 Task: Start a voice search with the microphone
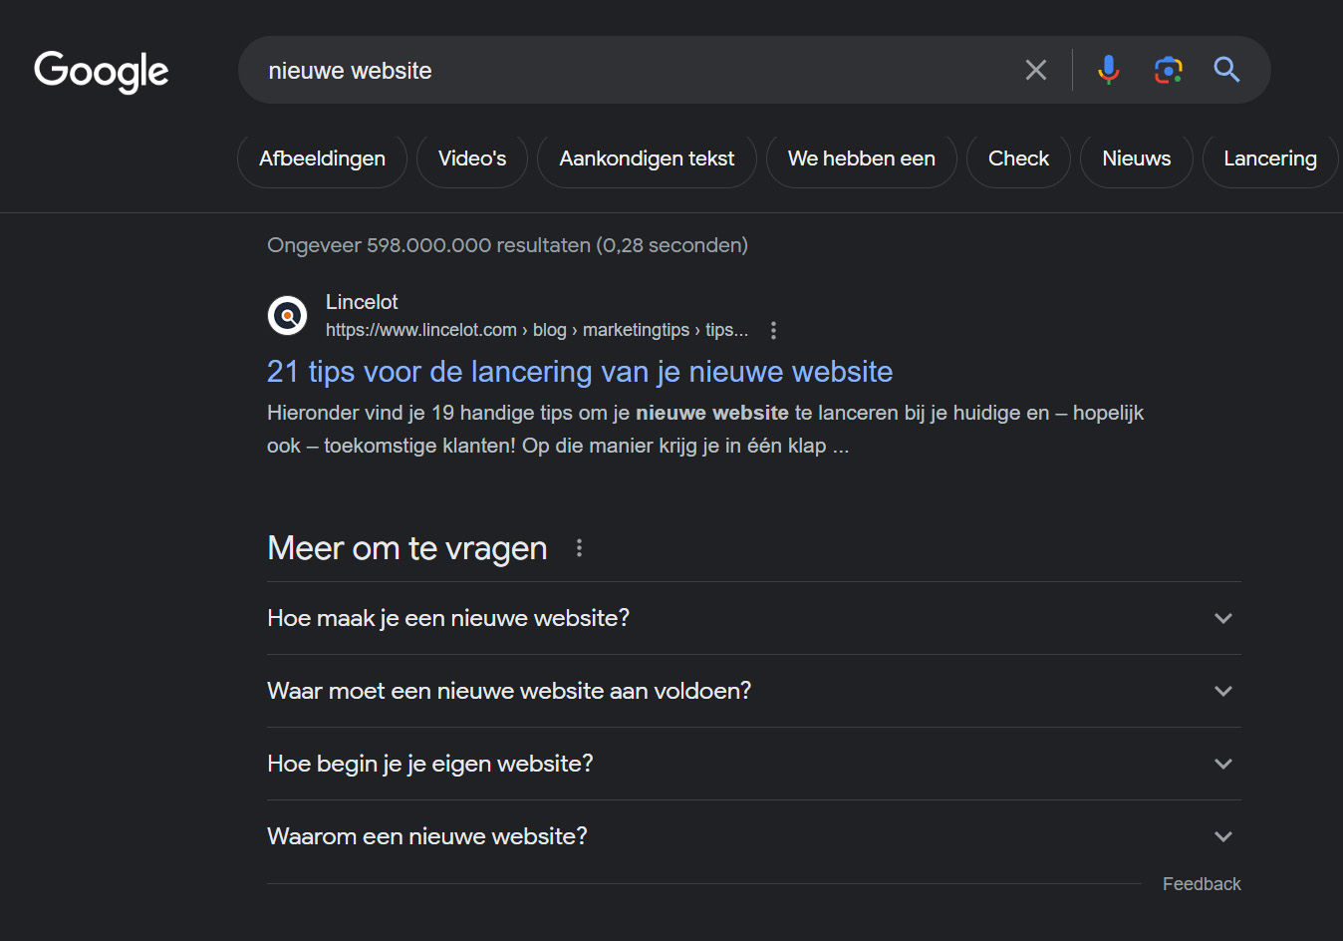point(1108,70)
